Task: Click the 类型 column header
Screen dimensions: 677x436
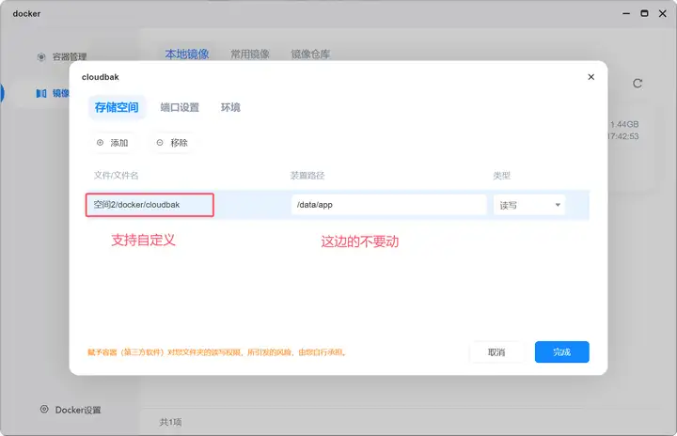Action: pos(502,176)
